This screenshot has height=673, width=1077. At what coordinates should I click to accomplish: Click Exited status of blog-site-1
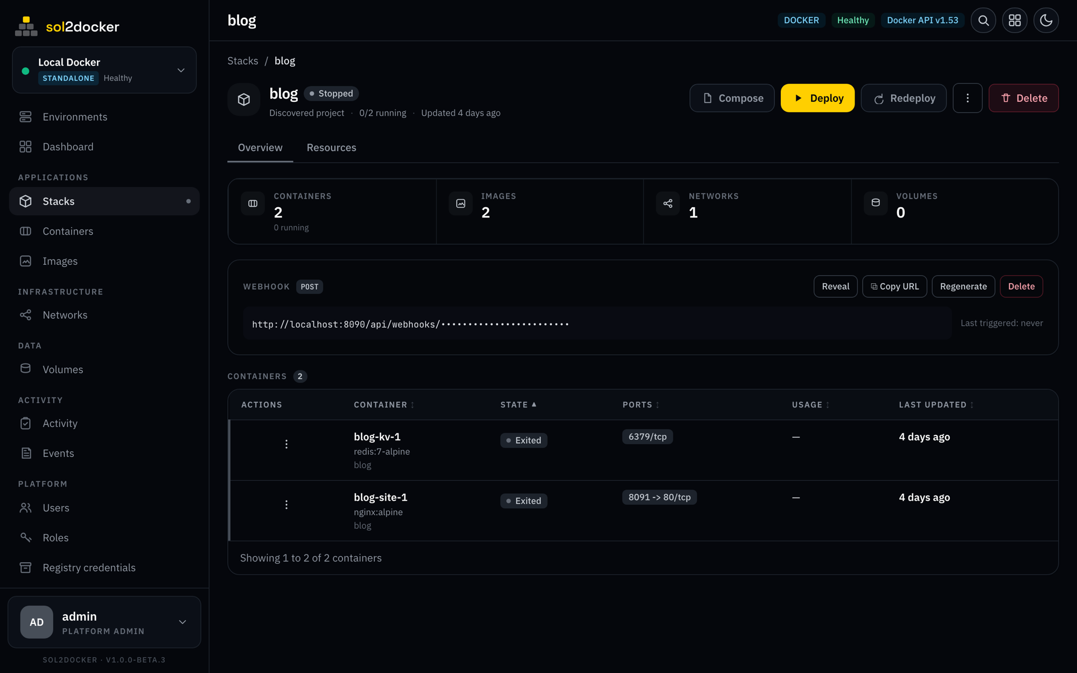click(x=523, y=501)
